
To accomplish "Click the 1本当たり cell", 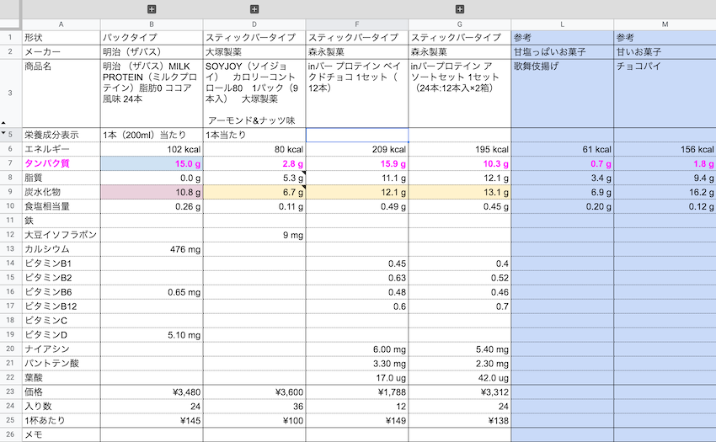I will pos(254,136).
